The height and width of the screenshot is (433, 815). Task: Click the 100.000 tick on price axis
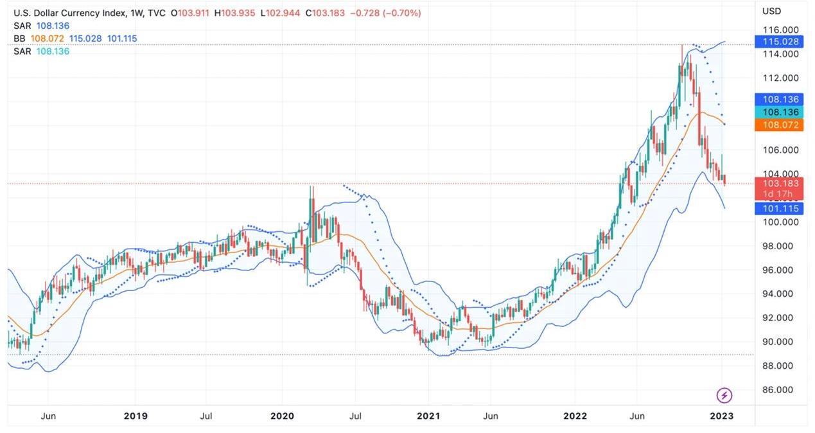pyautogui.click(x=780, y=222)
